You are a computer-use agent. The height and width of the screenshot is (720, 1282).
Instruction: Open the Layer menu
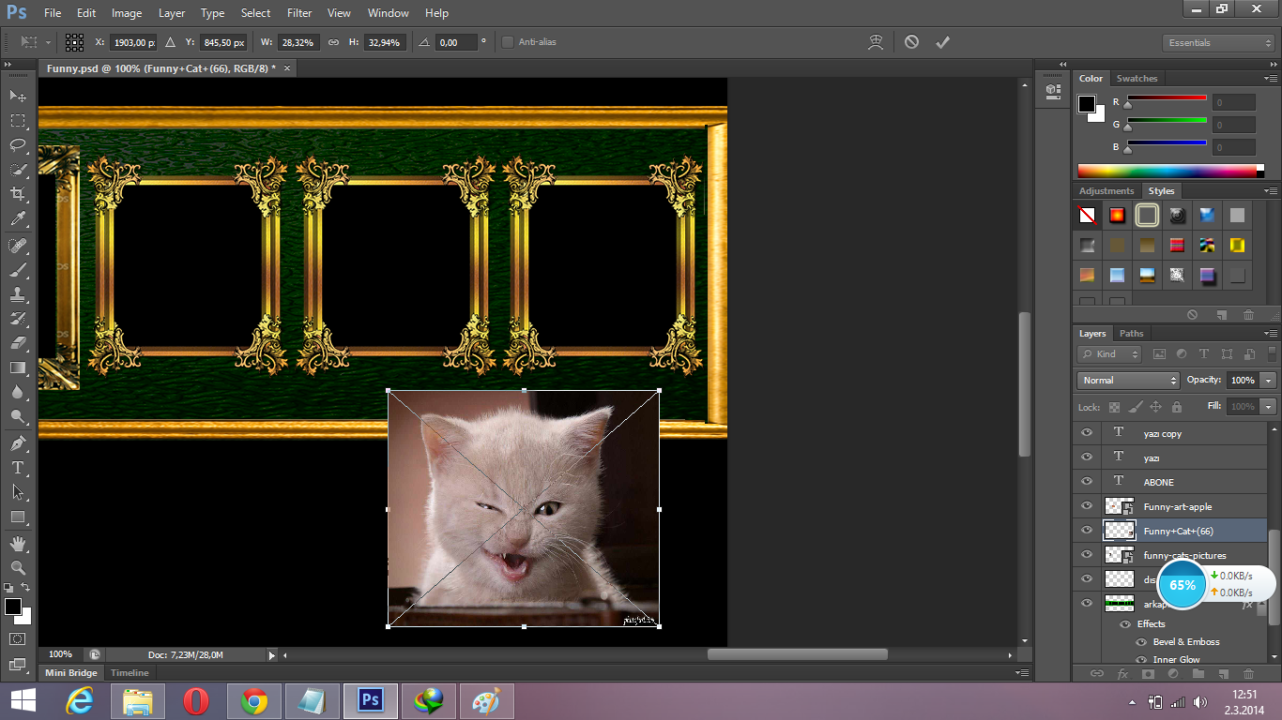tap(172, 13)
